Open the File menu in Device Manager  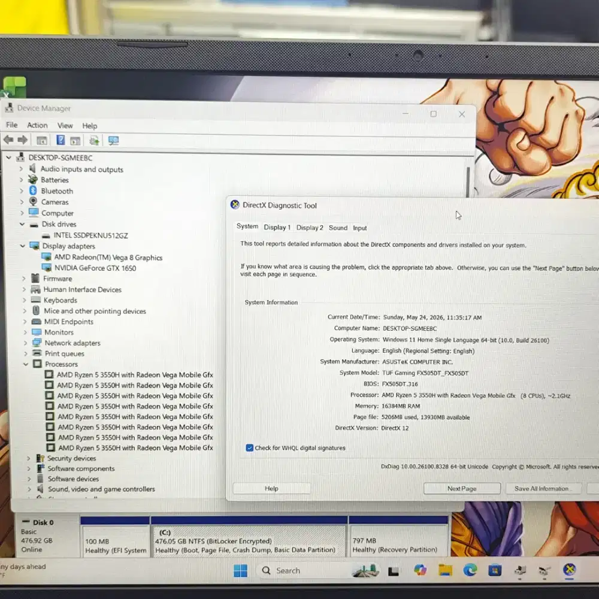click(12, 125)
